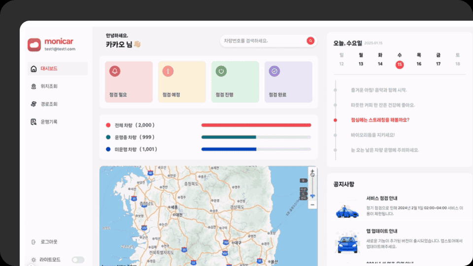
Task: Select Monday 13 in the calendar
Action: pyautogui.click(x=361, y=64)
